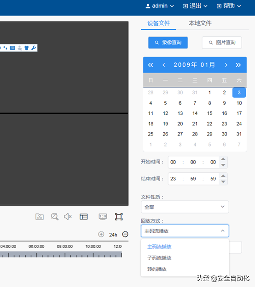Screen dimensions: 255x287
Task: Select January 15 on the calendar
Action: [x=210, y=113]
